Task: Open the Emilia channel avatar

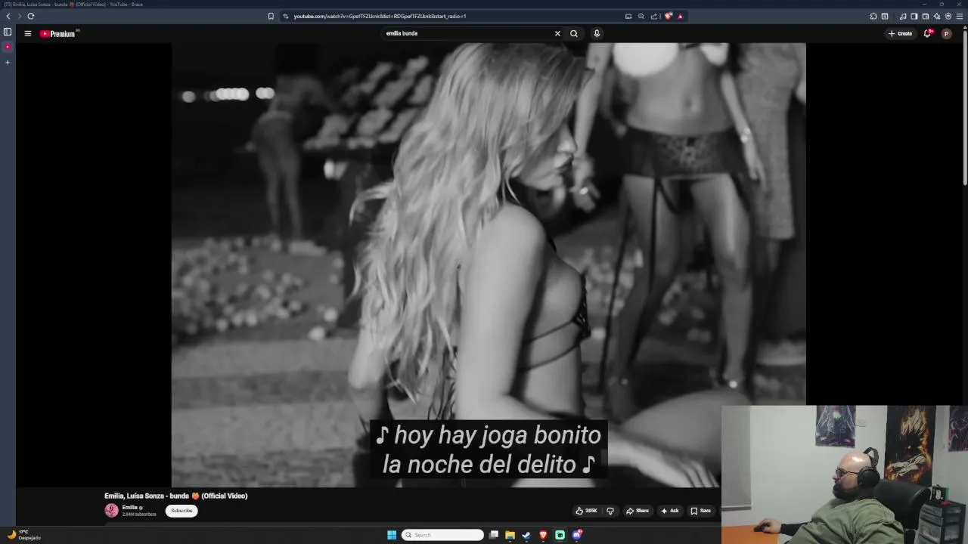Action: click(111, 511)
